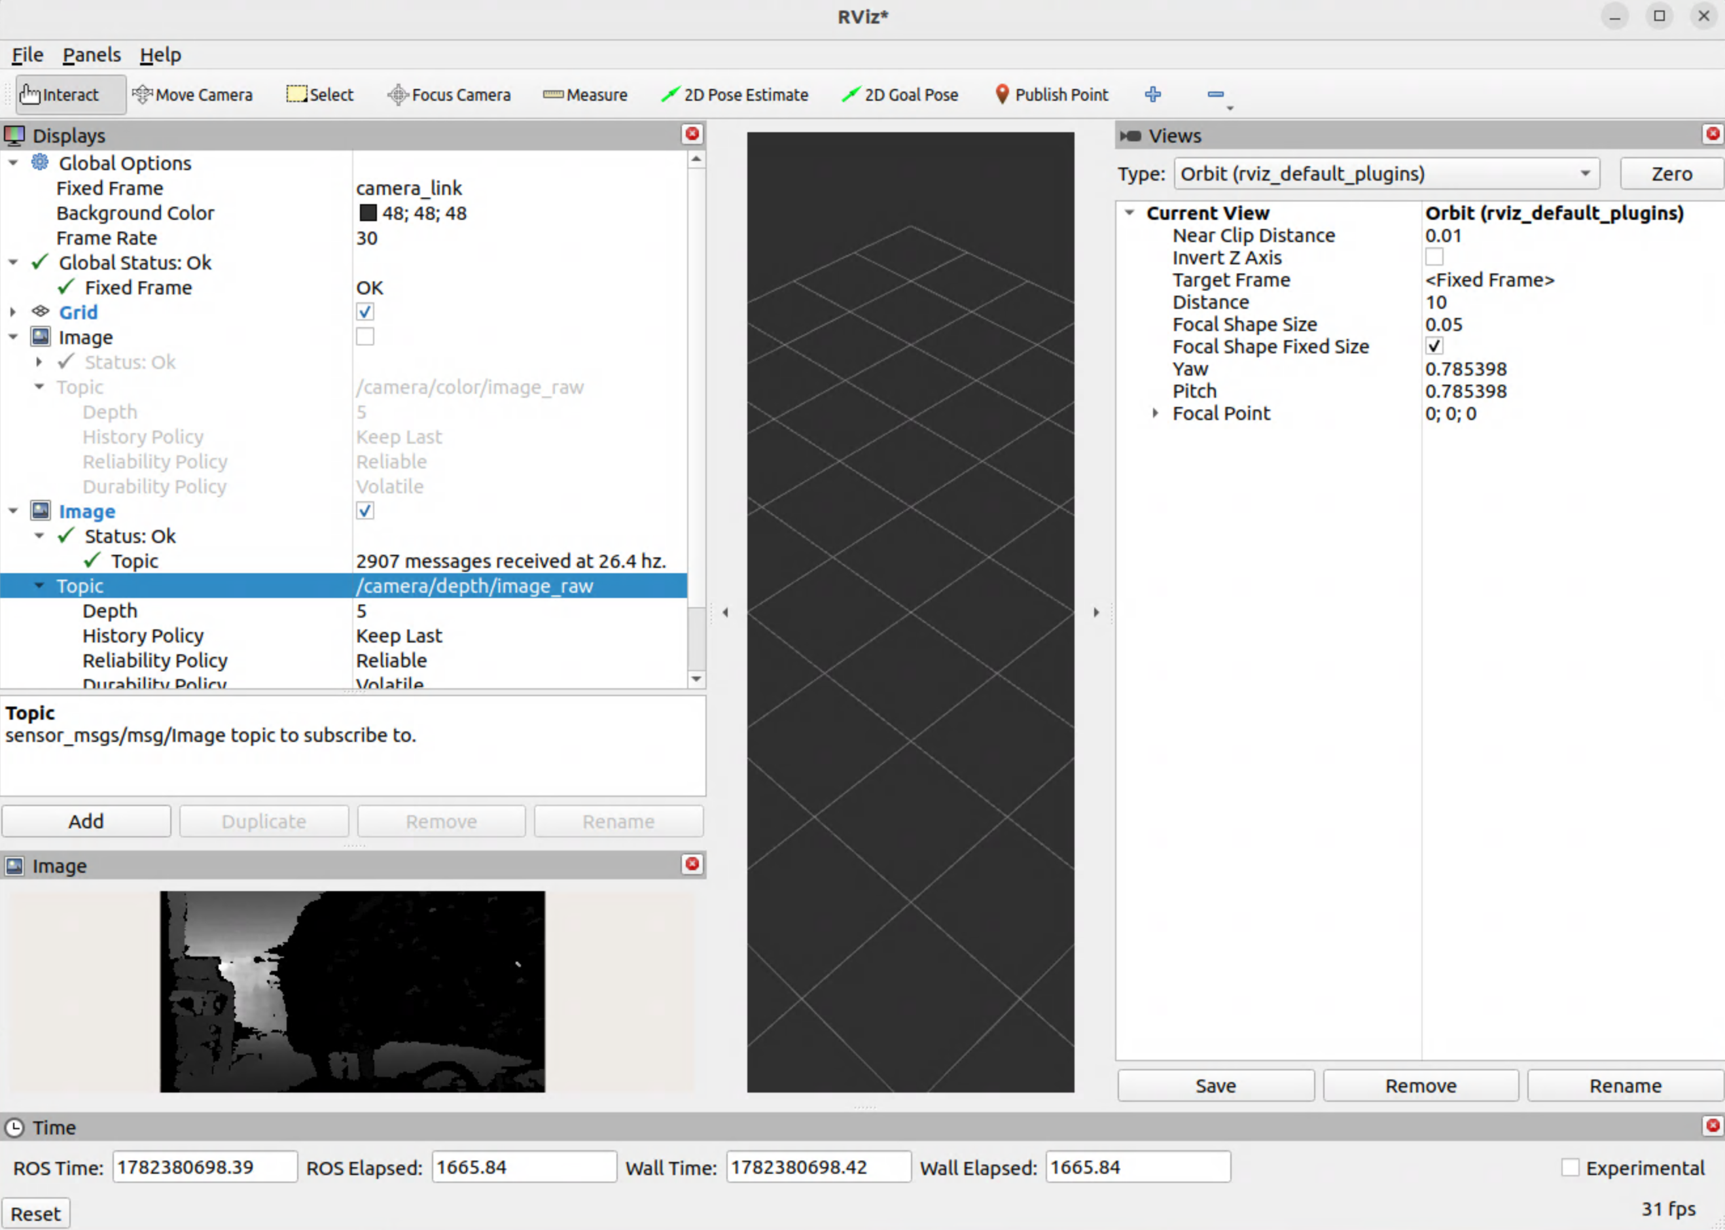Click the Add display button
Screen dimensions: 1725x1230
pos(86,821)
